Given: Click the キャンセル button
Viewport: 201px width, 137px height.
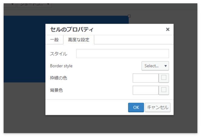Looking at the screenshot, I should (157, 107).
